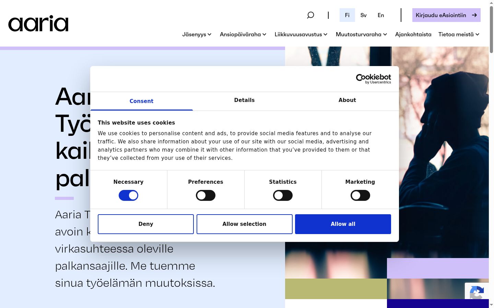Switch language to Swedish Sv

pyautogui.click(x=364, y=15)
